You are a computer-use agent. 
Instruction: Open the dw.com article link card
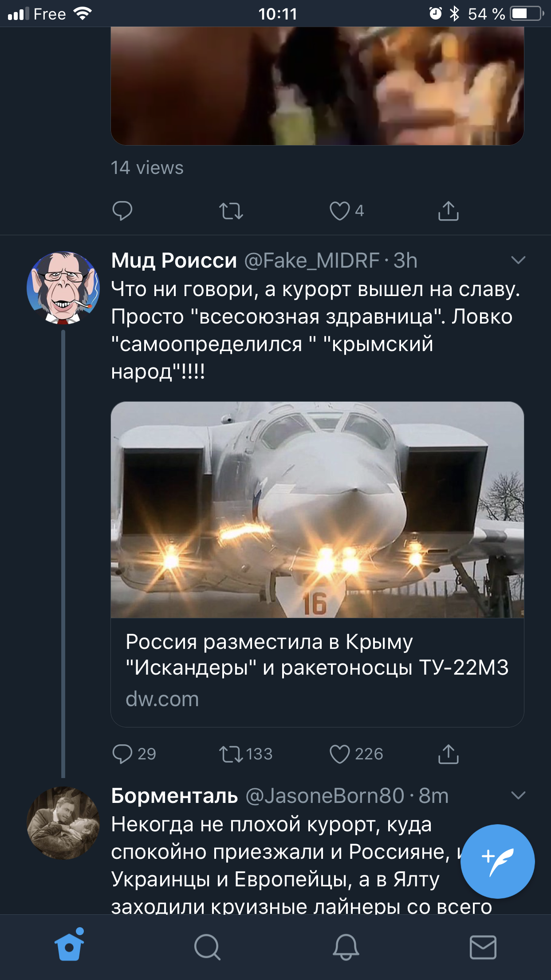point(317,564)
